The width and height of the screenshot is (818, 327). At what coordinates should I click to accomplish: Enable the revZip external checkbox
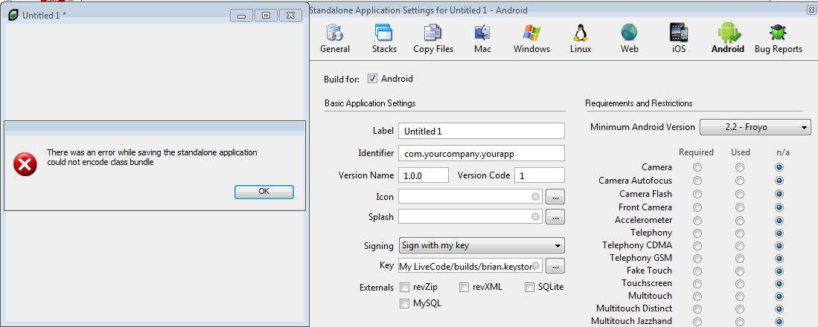tap(405, 288)
